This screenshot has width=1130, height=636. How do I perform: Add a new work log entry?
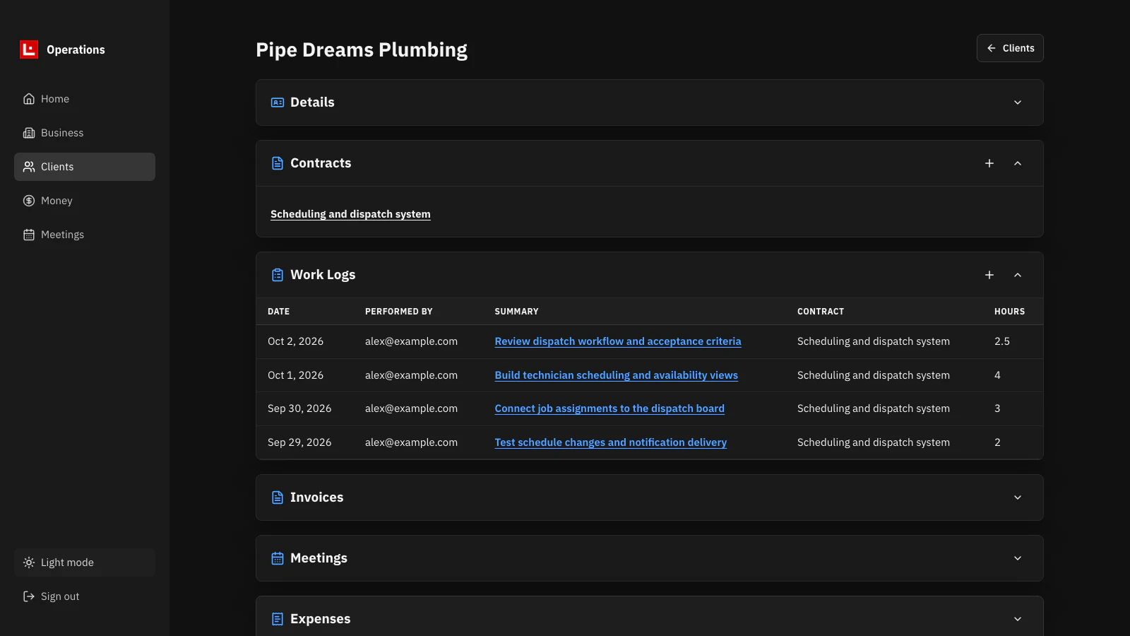989,275
